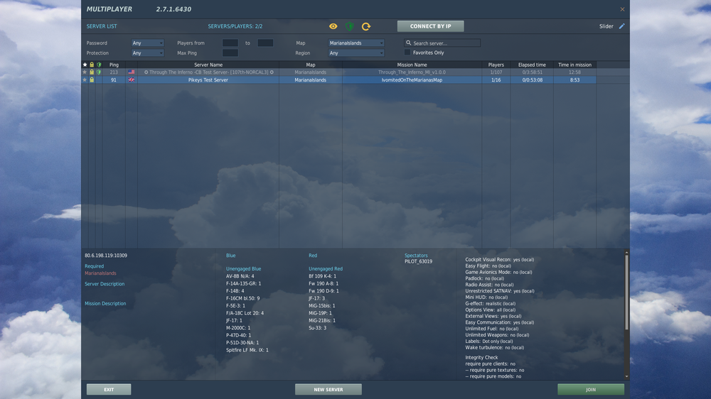711x399 pixels.
Task: Enable Favorites Only checkbox
Action: pos(407,53)
